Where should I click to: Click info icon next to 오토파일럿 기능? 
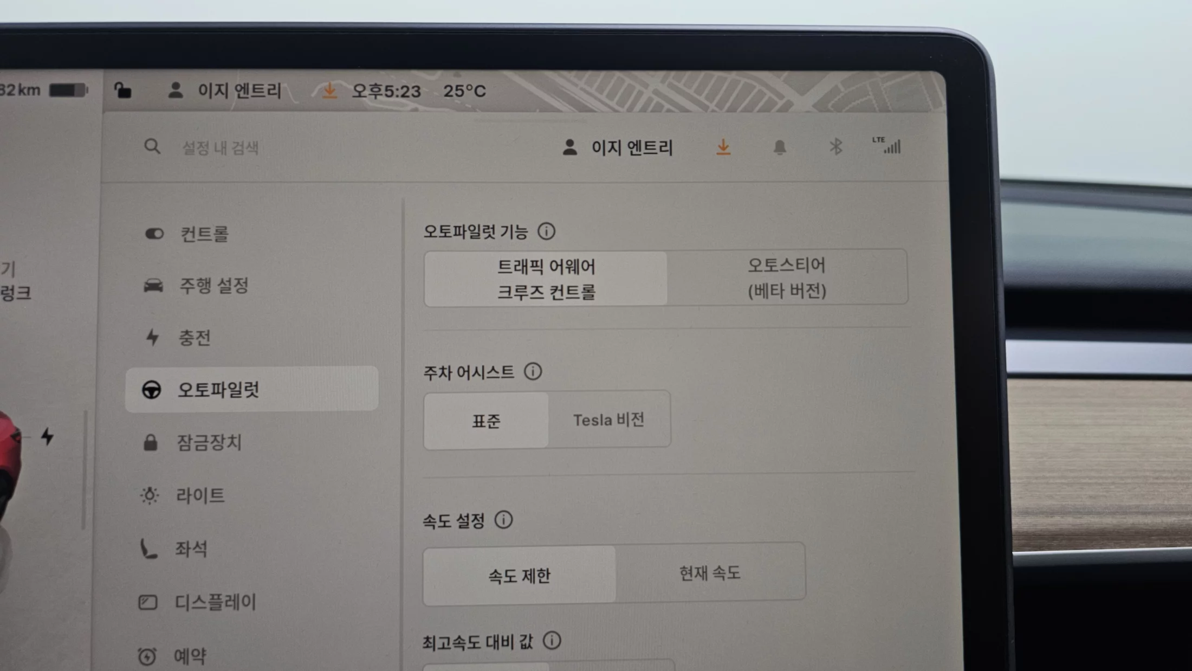546,231
